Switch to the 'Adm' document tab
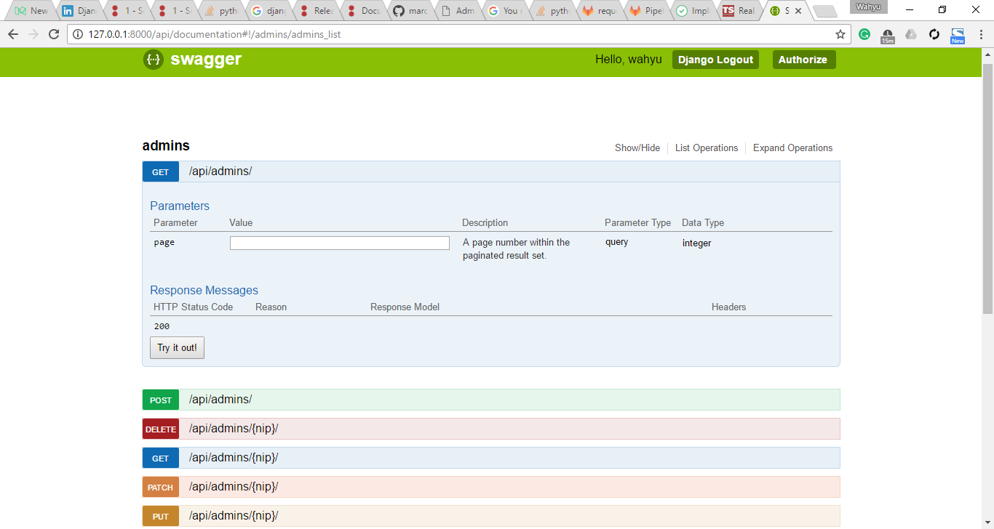 (458, 11)
